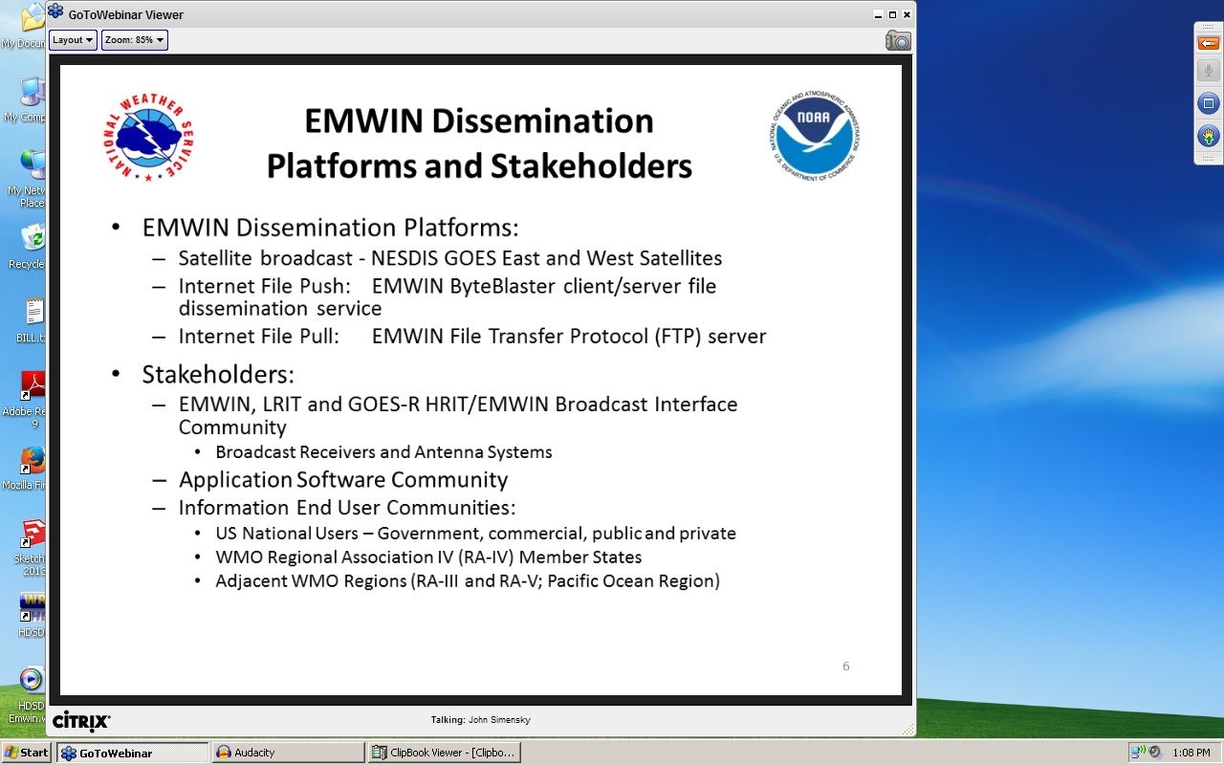Maximize the GoToWebinar Viewer window
1224x765 pixels.
(892, 14)
